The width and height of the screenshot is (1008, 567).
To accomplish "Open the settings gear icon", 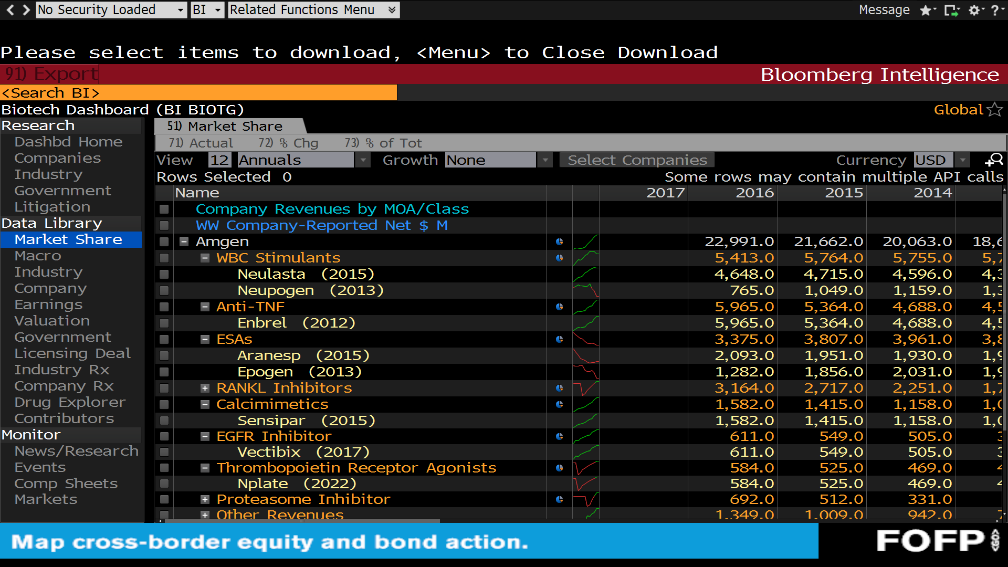I will [x=975, y=10].
